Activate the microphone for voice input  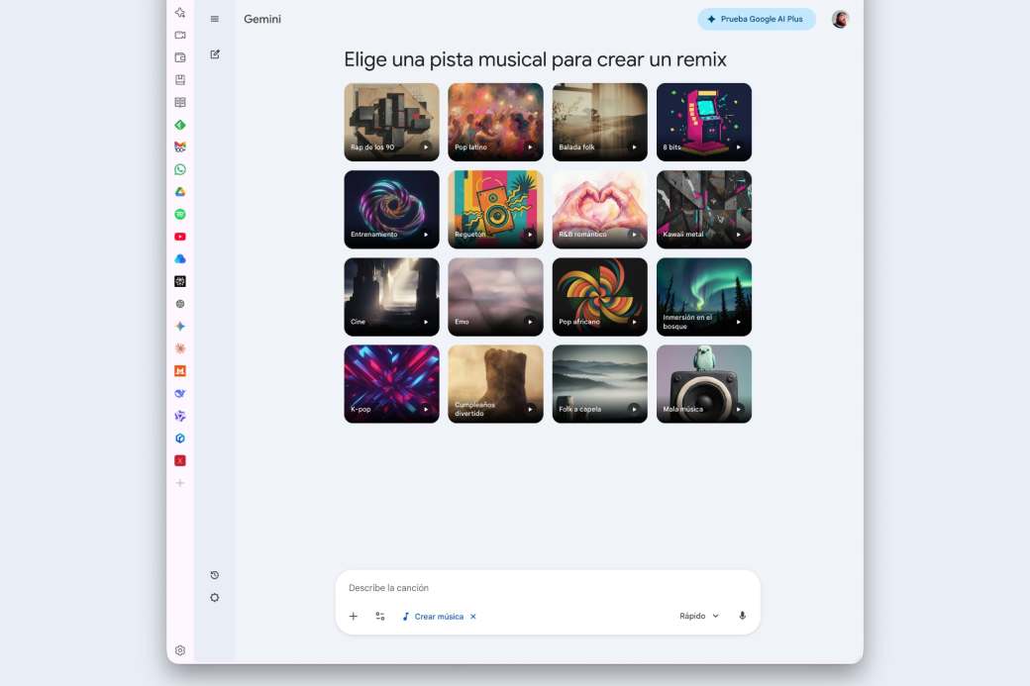click(742, 616)
